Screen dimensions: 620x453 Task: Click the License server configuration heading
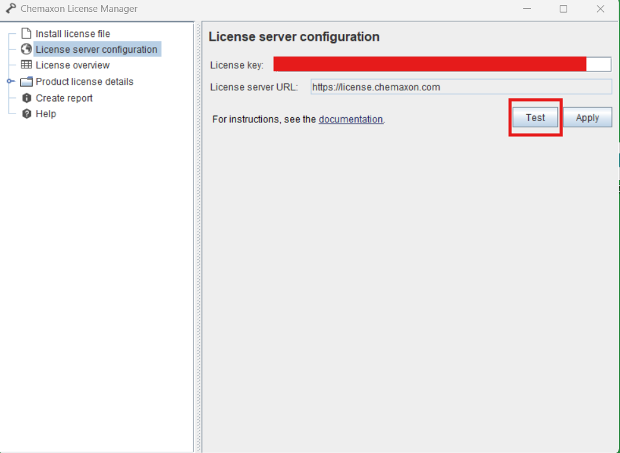point(294,37)
